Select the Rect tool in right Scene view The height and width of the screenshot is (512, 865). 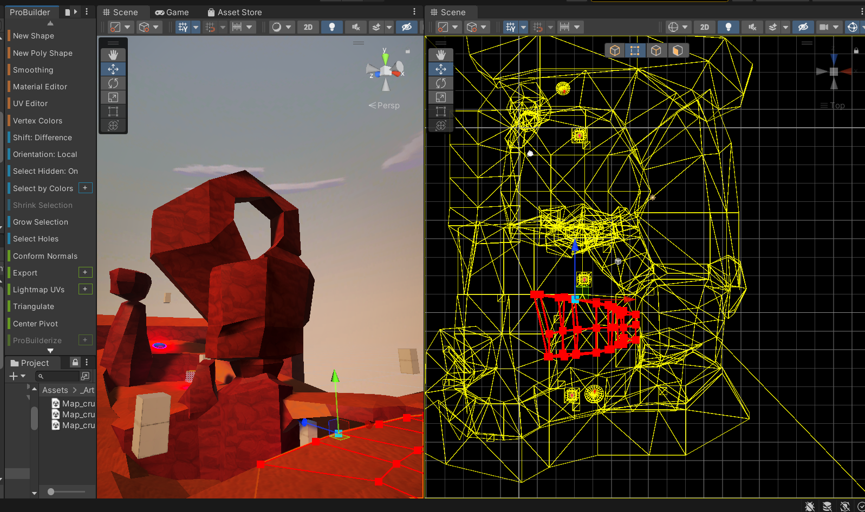[441, 111]
